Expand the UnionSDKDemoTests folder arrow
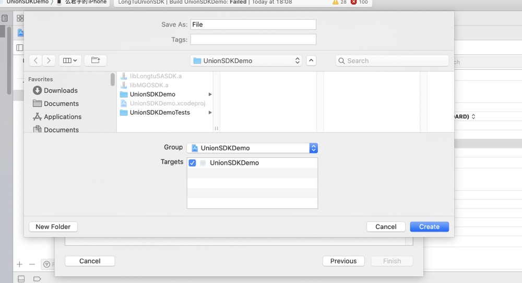The width and height of the screenshot is (522, 283). point(210,113)
